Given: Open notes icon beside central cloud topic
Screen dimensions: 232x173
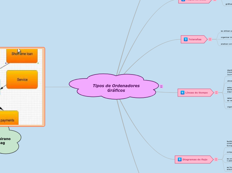Looking at the screenshot, I should coord(161,86).
